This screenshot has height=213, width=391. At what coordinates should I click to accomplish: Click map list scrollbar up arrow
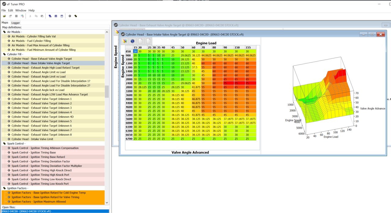point(107,32)
